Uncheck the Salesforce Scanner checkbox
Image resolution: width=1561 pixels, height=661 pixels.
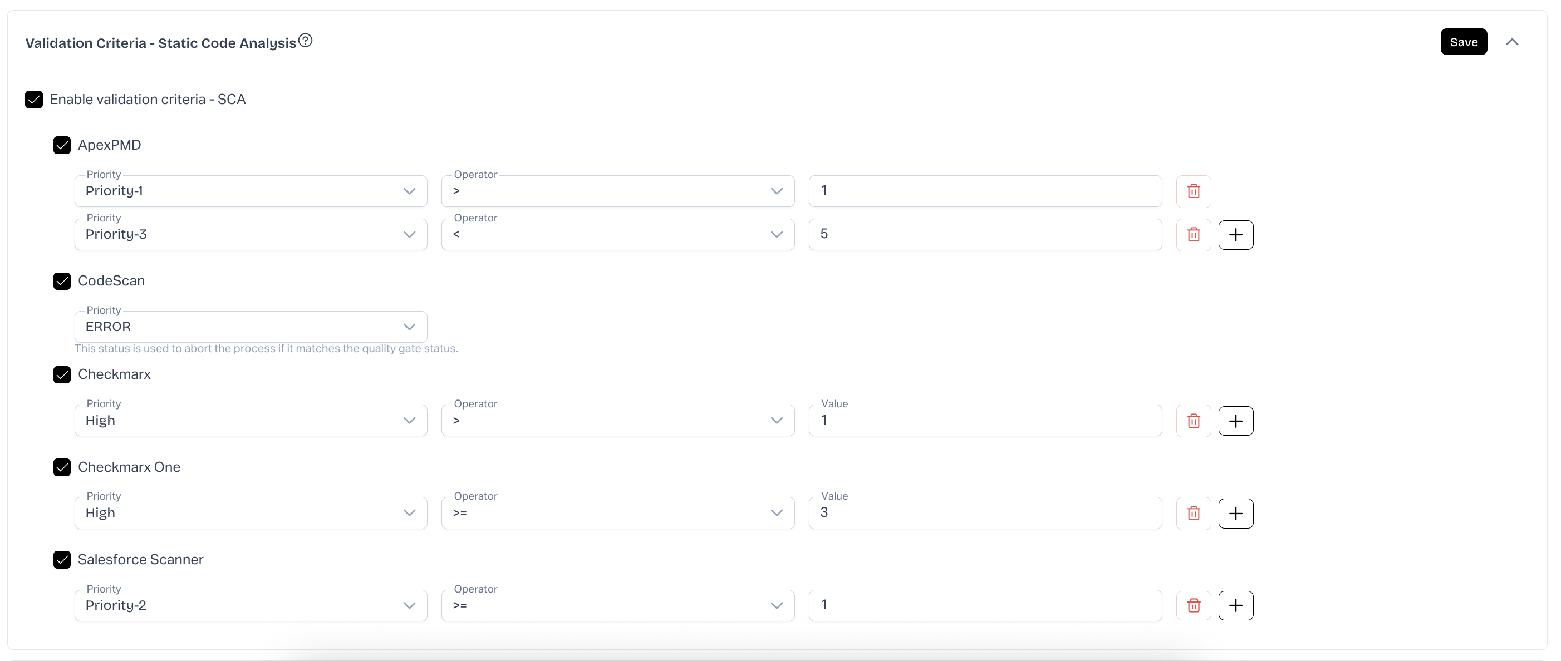[x=62, y=560]
